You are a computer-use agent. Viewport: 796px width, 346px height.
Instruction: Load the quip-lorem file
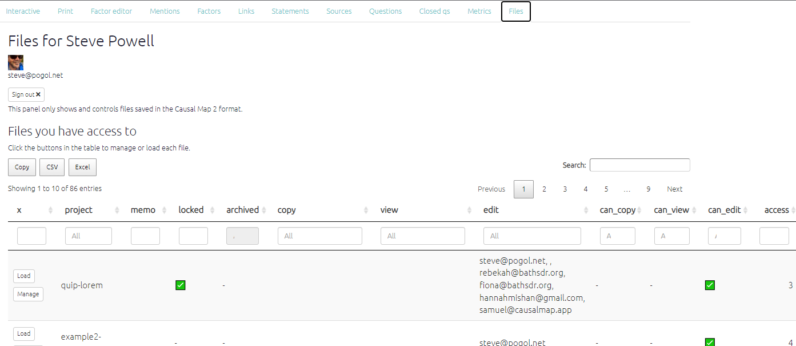pyautogui.click(x=24, y=276)
